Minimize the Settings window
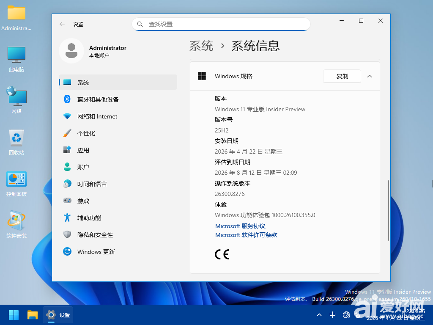433x325 pixels. (342, 21)
